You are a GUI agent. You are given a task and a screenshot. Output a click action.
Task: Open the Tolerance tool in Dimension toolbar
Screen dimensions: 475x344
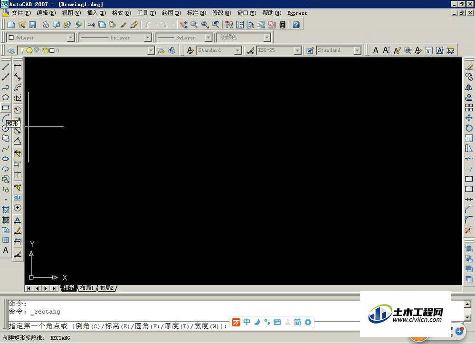click(18, 198)
